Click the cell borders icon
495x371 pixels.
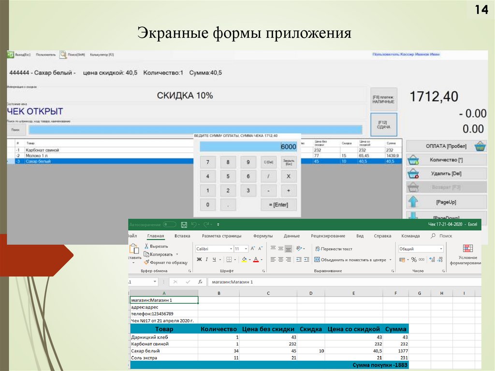(229, 259)
